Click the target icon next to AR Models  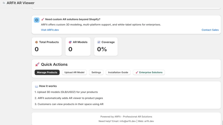click(70, 42)
